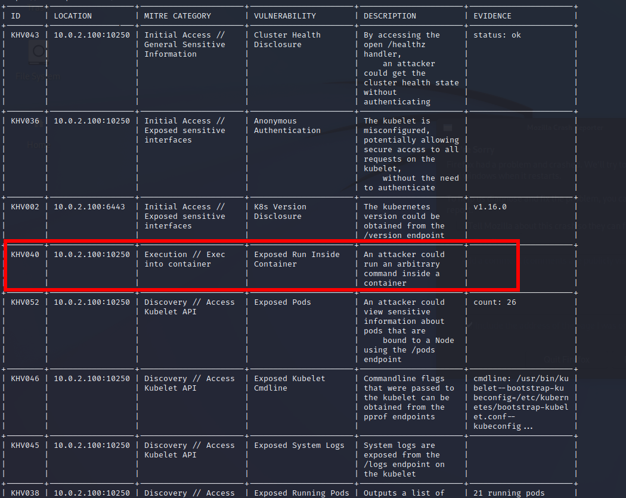The image size is (626, 498).
Task: Click the location address in KHV040 row
Action: [x=92, y=255]
